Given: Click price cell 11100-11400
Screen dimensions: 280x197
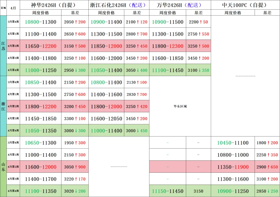Looking at the screenshot, I should [x=40, y=34].
